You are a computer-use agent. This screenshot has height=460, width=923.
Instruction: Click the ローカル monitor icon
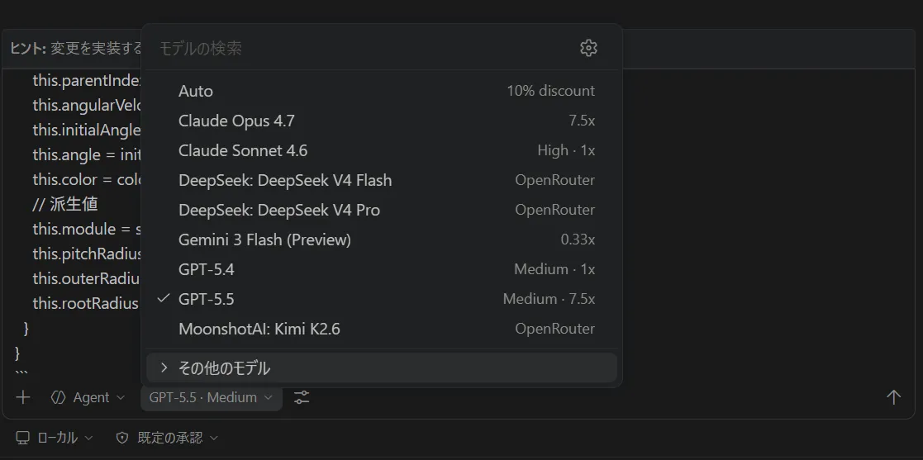pyautogui.click(x=23, y=437)
